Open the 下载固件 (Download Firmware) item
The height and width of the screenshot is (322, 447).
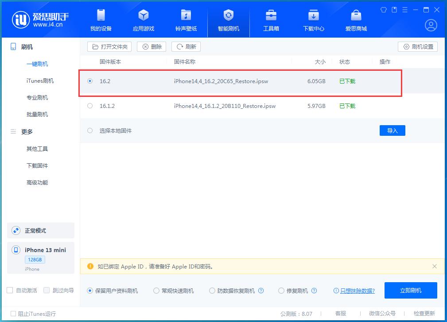(37, 165)
